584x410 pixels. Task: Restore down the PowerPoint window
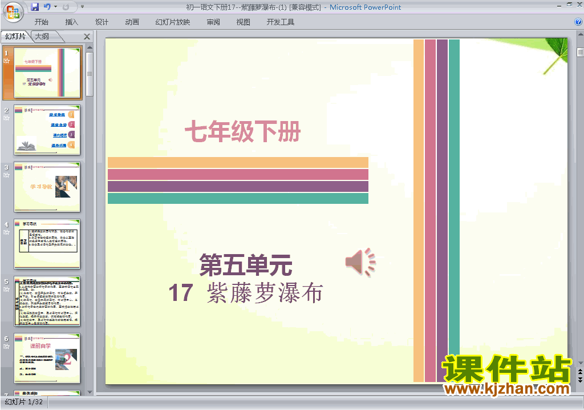569,5
